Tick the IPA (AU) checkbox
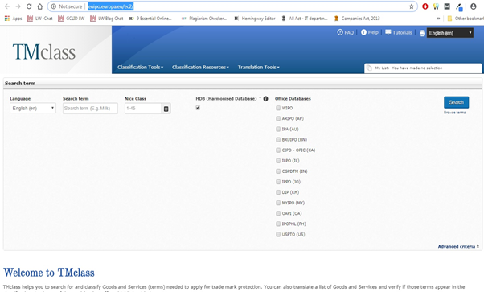Image resolution: width=484 pixels, height=292 pixels. (278, 129)
